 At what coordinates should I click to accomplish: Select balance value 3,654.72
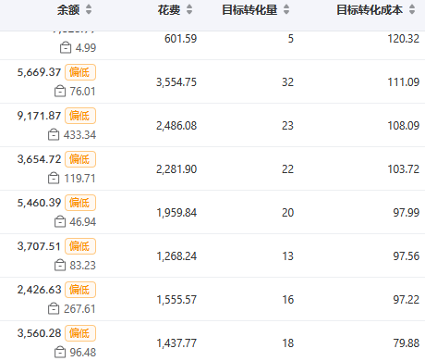point(39,159)
